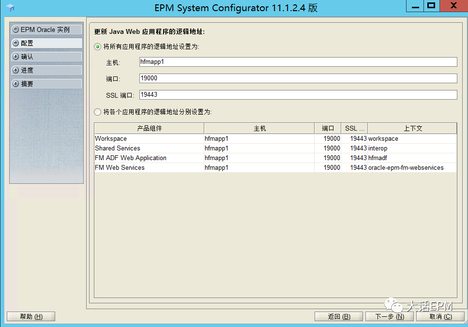Click the 产品组件 column header
This screenshot has width=468, height=327.
tap(149, 128)
